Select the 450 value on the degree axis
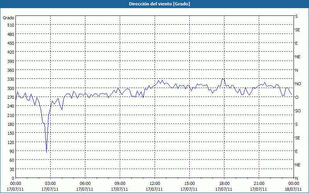This screenshot has width=309, height=193. (11, 43)
